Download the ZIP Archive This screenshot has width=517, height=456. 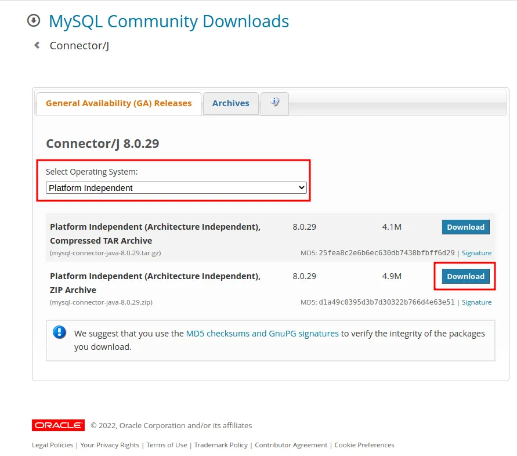tap(465, 276)
